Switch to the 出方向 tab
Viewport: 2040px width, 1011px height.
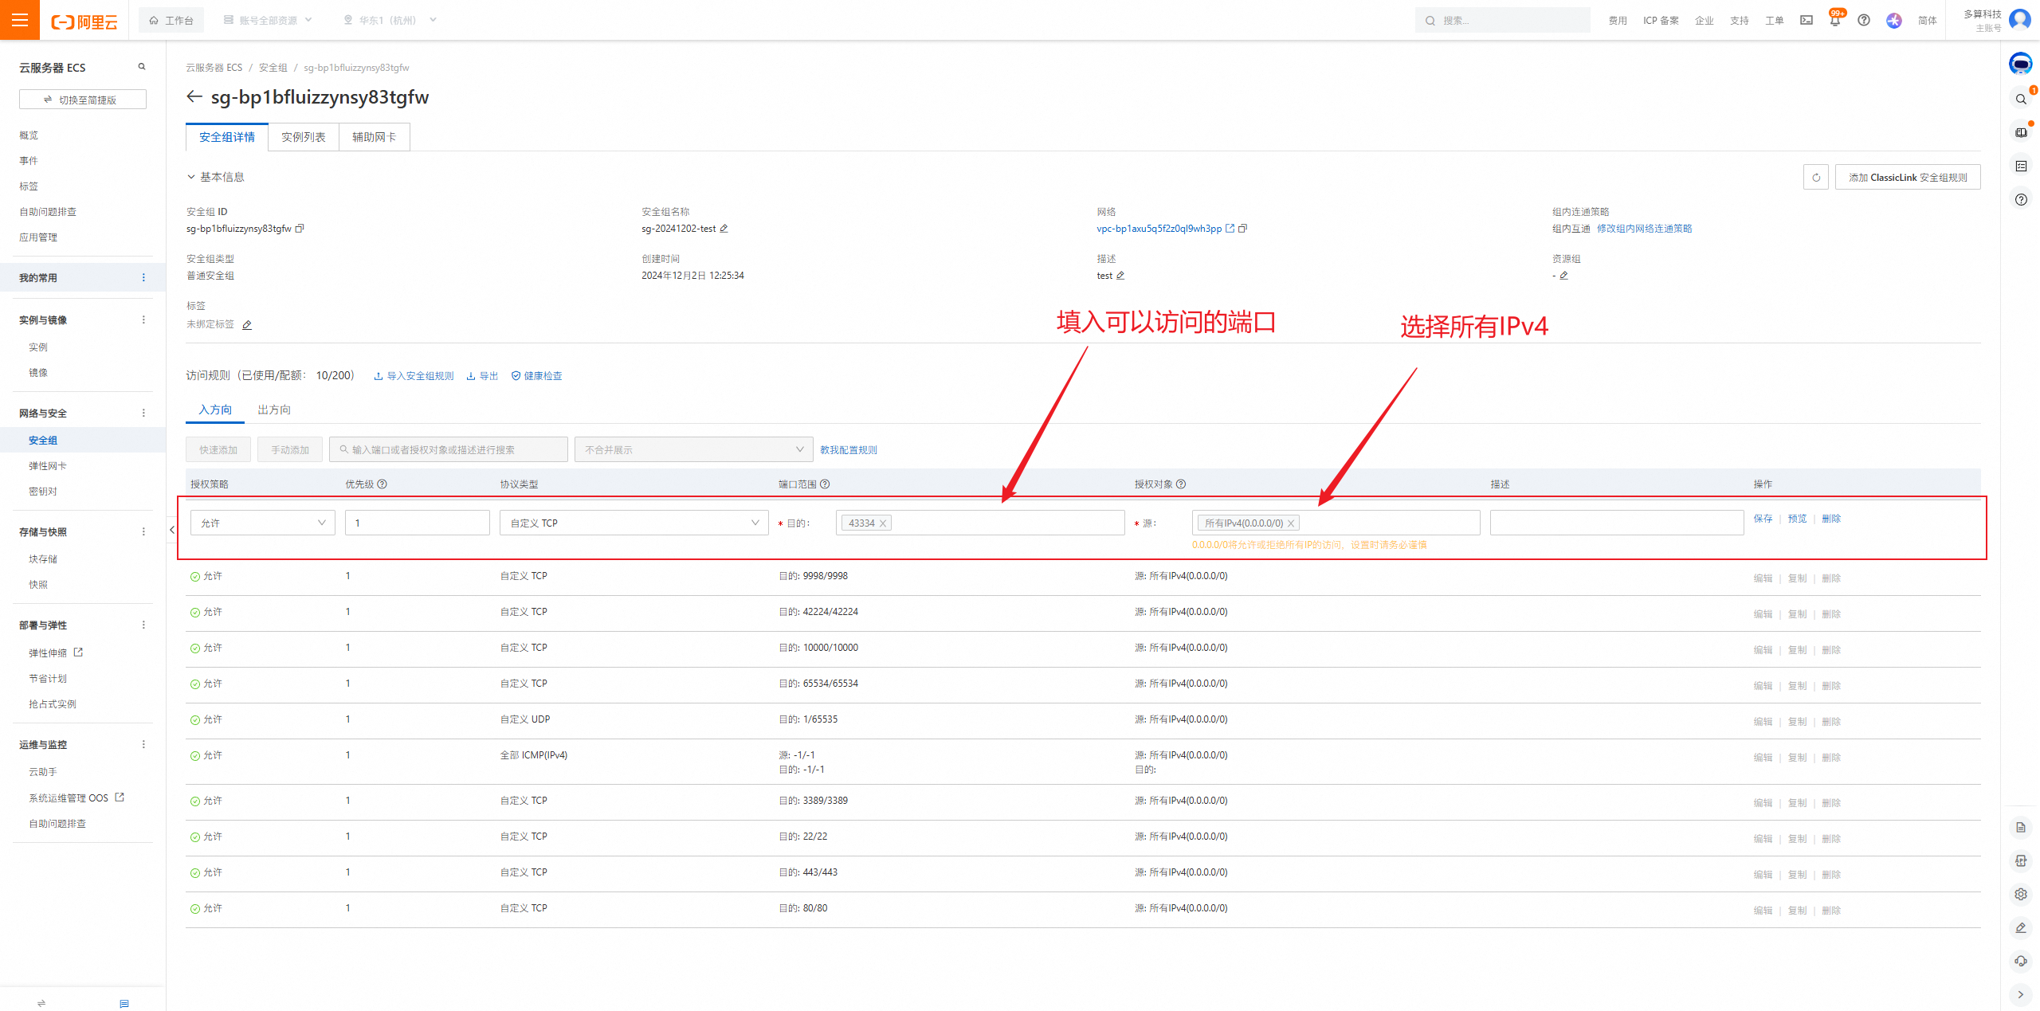tap(274, 409)
